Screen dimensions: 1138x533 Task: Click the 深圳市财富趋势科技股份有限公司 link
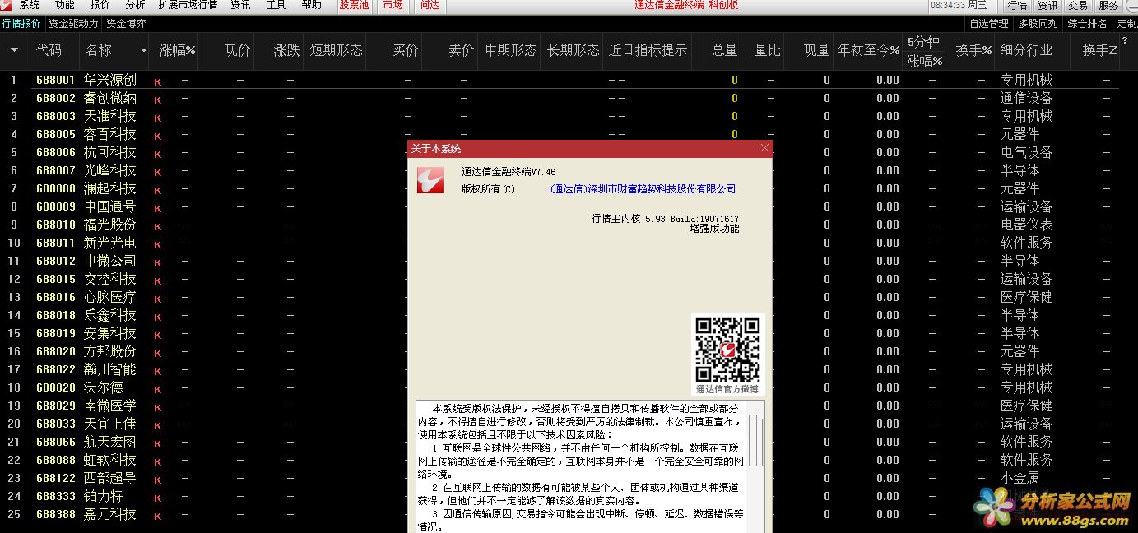[x=643, y=189]
